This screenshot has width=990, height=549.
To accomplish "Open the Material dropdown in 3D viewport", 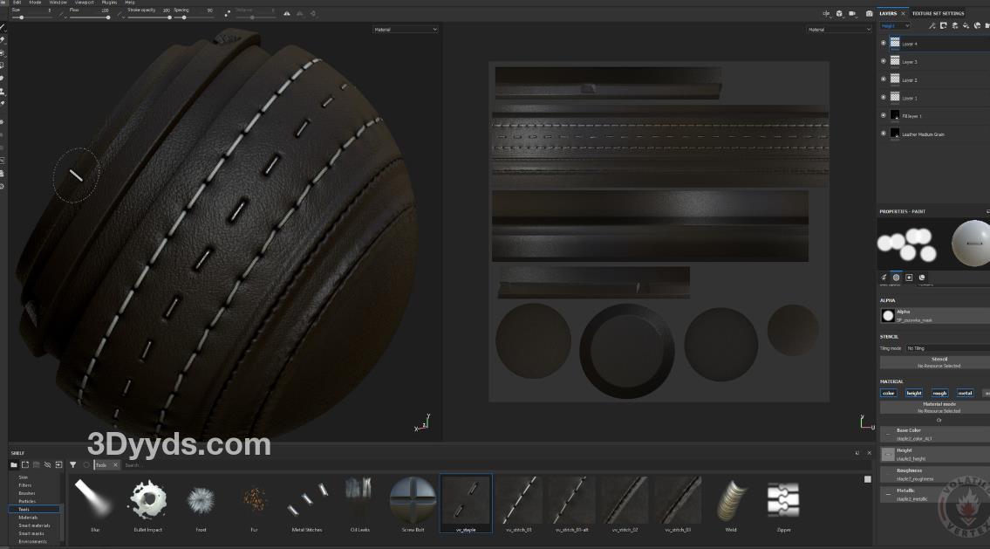I will click(x=405, y=30).
